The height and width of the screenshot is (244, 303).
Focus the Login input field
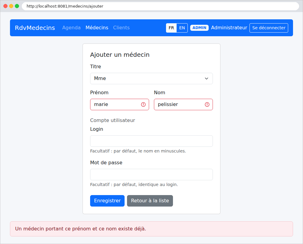(x=151, y=141)
